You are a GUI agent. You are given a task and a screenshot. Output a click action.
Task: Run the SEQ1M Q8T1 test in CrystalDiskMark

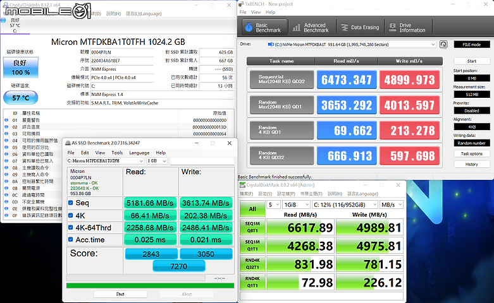[252, 227]
